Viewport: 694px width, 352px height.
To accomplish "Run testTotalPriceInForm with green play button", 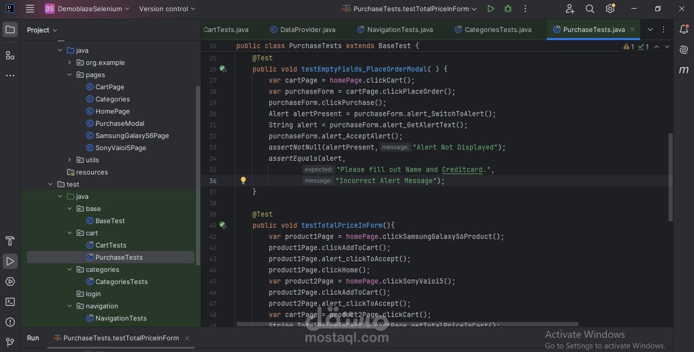I will click(x=490, y=9).
